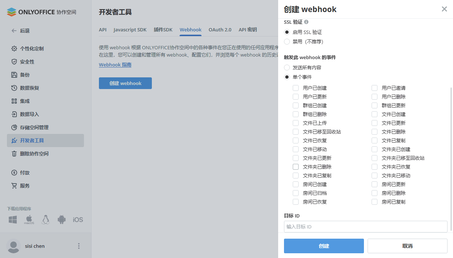Open the Javascript SDK tab
The image size is (453, 258).
pos(130,30)
